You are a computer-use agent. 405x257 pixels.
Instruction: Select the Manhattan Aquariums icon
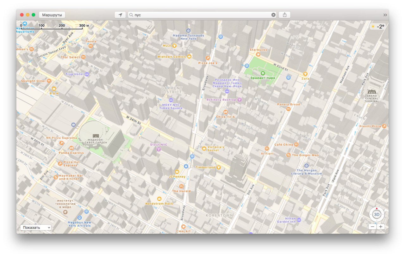coord(25,24)
